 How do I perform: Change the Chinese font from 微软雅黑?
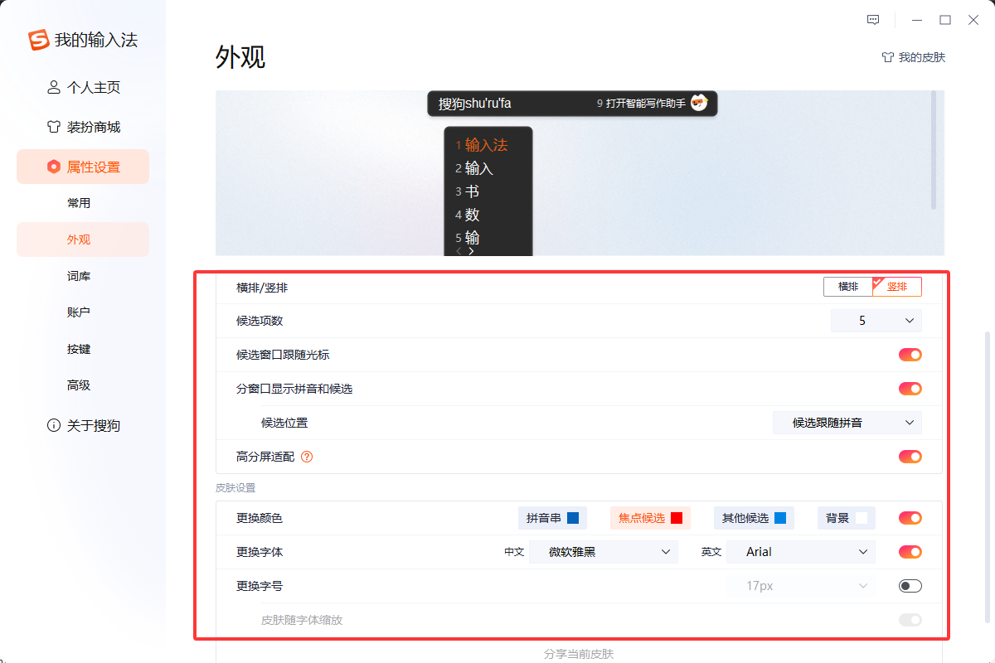(604, 551)
